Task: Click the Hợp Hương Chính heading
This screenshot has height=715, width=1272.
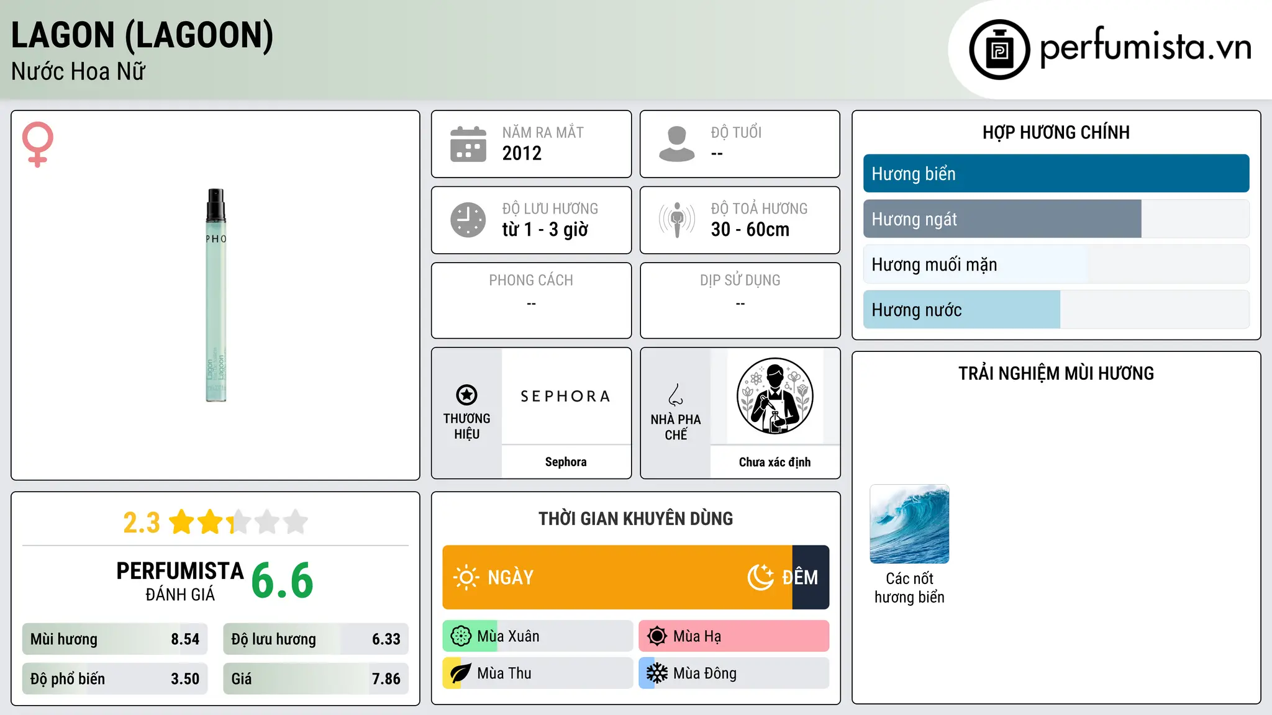Action: [1056, 132]
